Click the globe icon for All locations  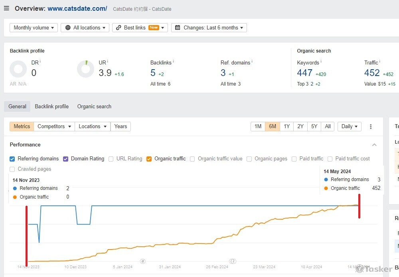68,28
